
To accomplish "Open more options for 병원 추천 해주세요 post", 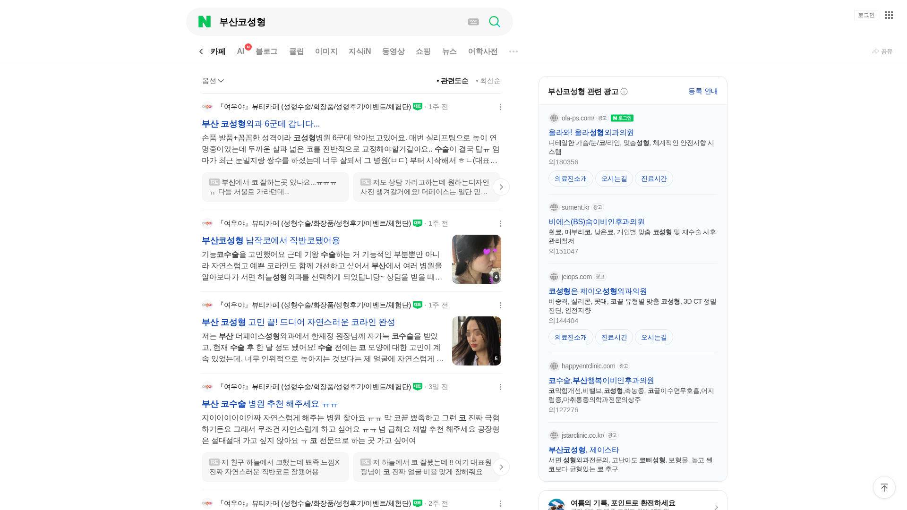I will [x=500, y=387].
